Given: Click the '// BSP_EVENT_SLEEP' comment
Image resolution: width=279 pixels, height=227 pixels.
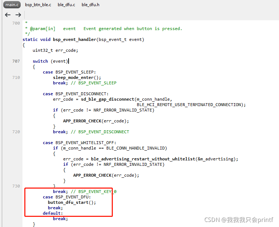Looking at the screenshot, I should coord(94,83).
